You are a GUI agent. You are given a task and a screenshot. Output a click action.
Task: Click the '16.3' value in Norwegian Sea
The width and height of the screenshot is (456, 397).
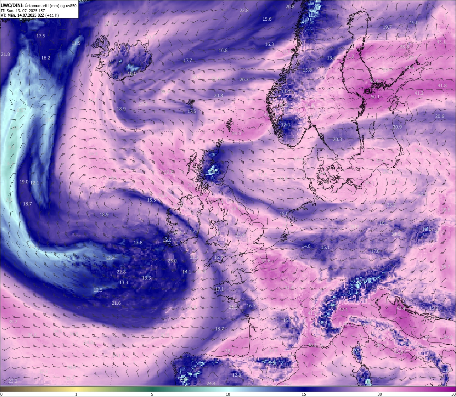pos(269,45)
